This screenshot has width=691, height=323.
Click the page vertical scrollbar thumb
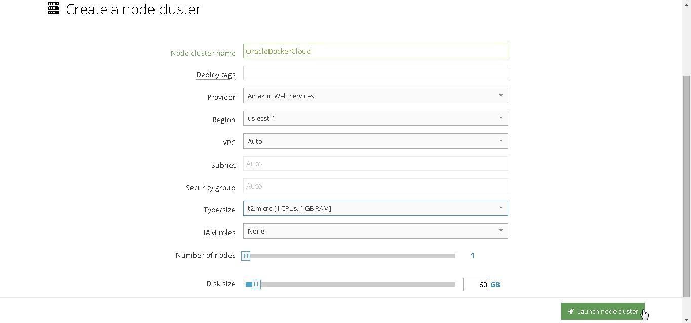(687, 186)
